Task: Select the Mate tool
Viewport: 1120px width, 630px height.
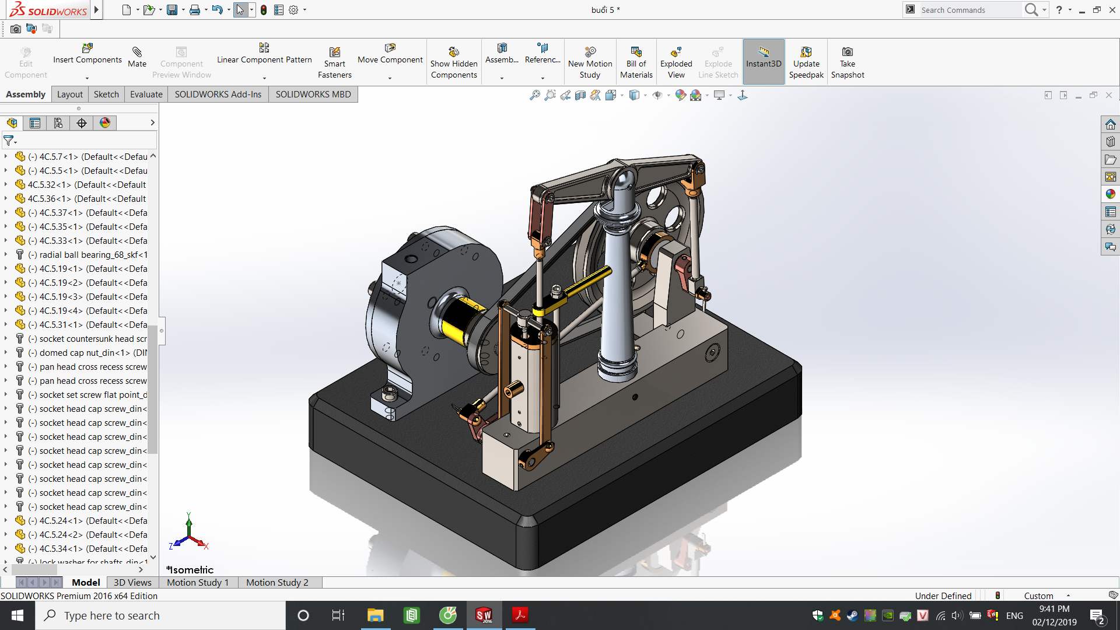Action: [137, 57]
